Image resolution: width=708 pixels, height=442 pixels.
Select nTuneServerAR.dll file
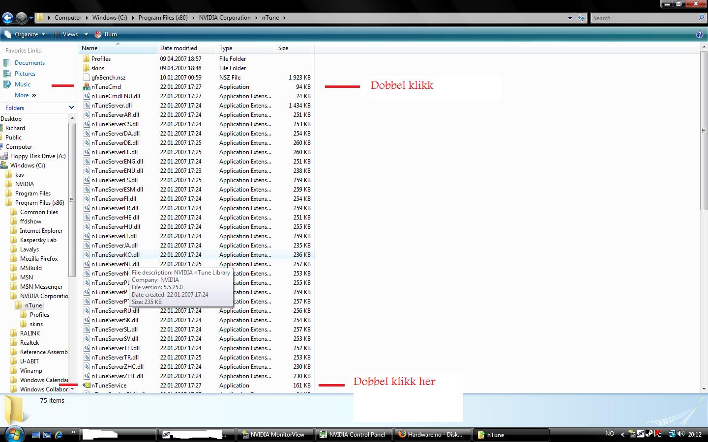click(115, 115)
